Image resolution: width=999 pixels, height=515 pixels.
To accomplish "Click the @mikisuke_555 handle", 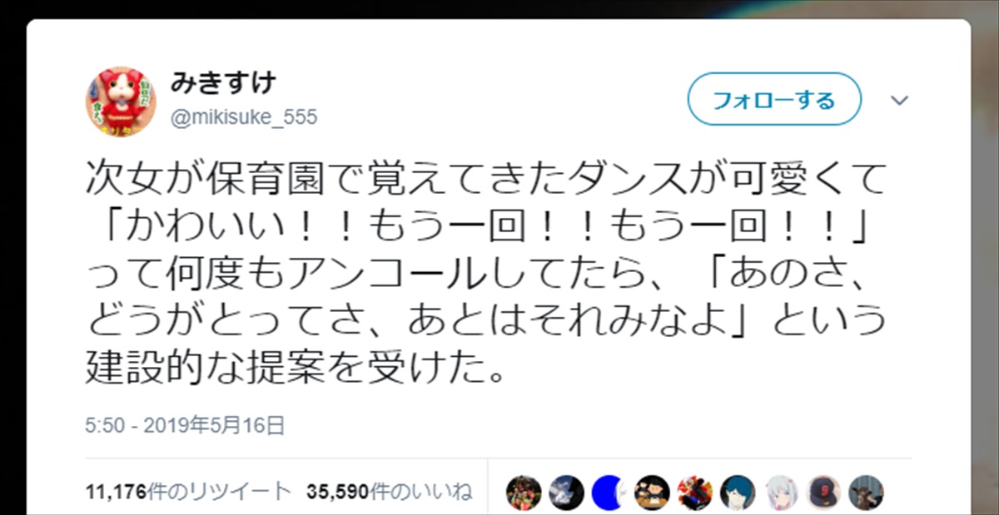I will tap(244, 117).
